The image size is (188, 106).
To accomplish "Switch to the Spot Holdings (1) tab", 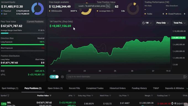I will (10, 88).
